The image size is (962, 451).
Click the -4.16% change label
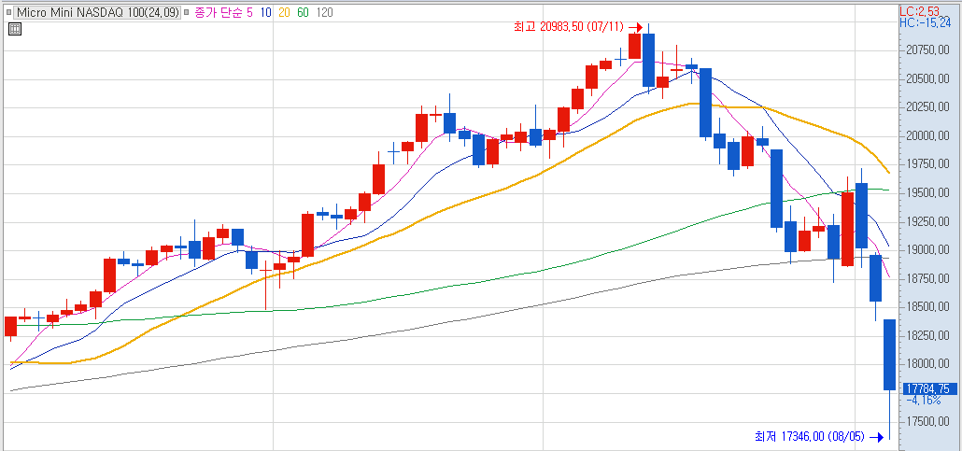click(923, 400)
